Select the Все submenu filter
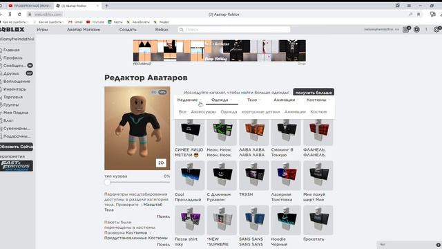The image size is (442, 249). pyautogui.click(x=182, y=112)
